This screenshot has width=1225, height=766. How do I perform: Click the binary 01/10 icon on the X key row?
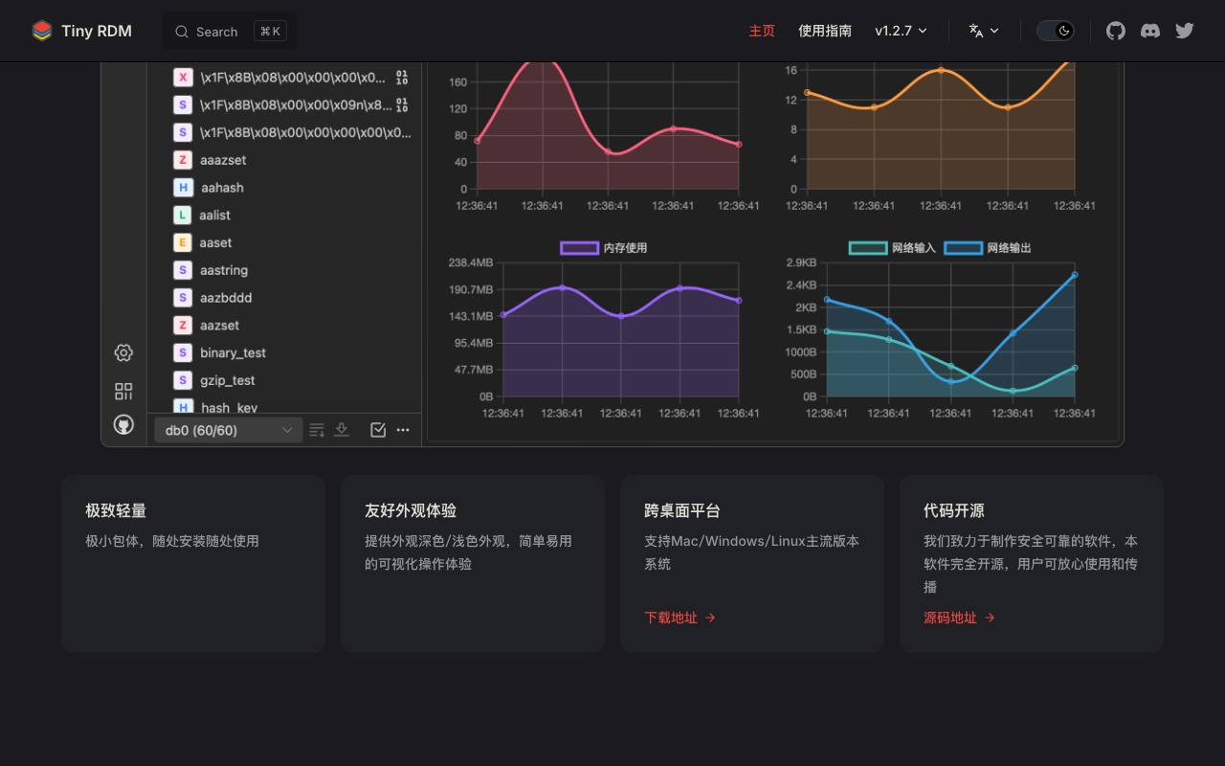click(402, 78)
